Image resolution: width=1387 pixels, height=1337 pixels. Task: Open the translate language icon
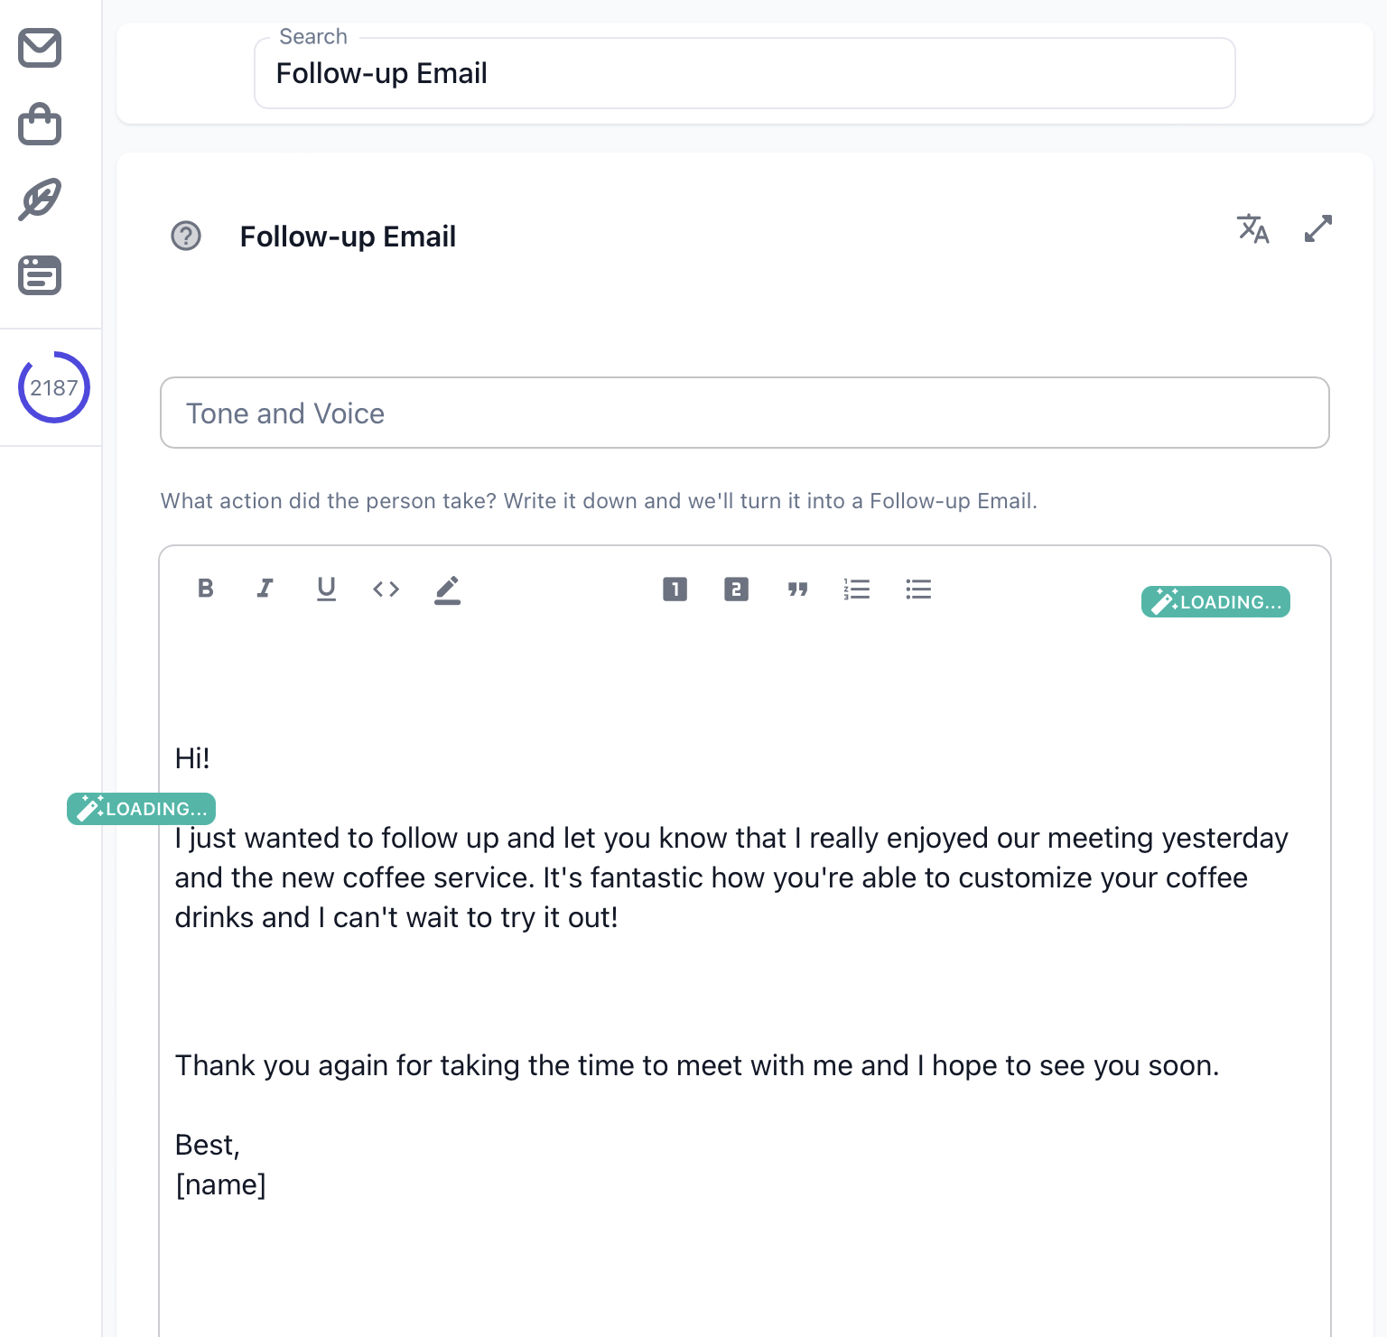click(x=1253, y=229)
